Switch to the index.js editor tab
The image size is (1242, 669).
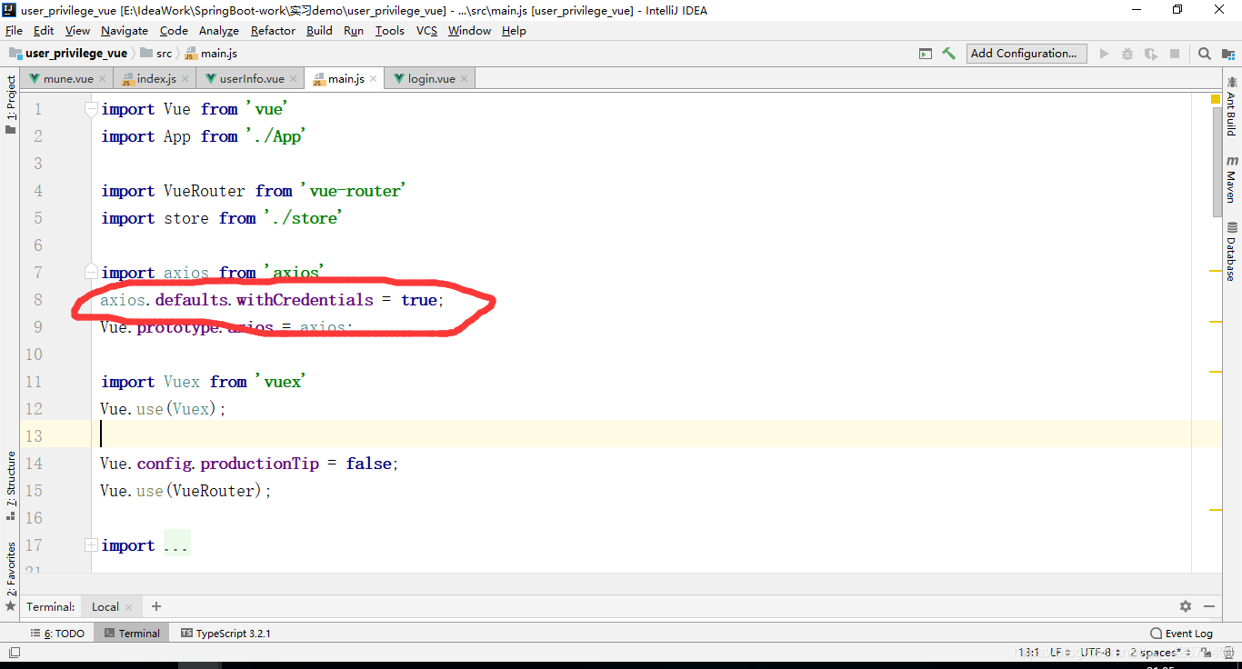click(x=156, y=79)
